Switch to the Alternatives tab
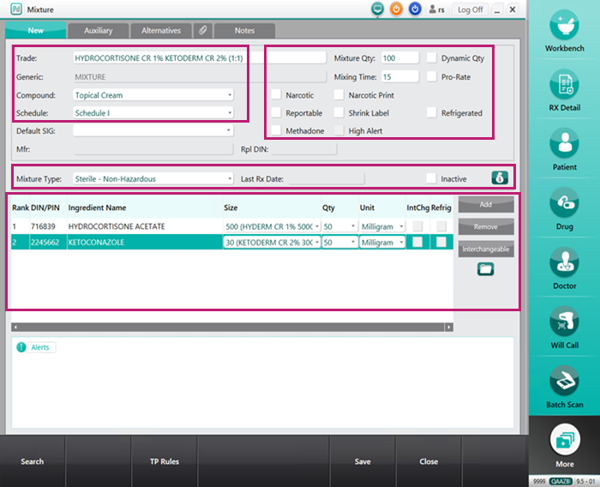 click(x=161, y=31)
